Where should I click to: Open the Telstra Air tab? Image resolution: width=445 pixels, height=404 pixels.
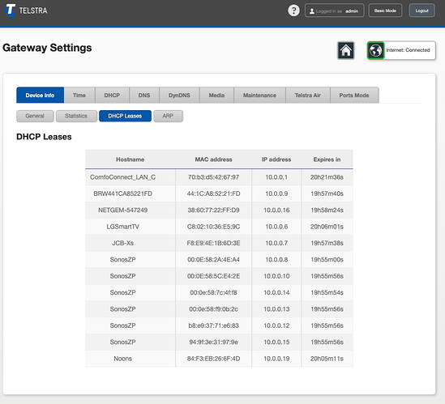pos(308,96)
